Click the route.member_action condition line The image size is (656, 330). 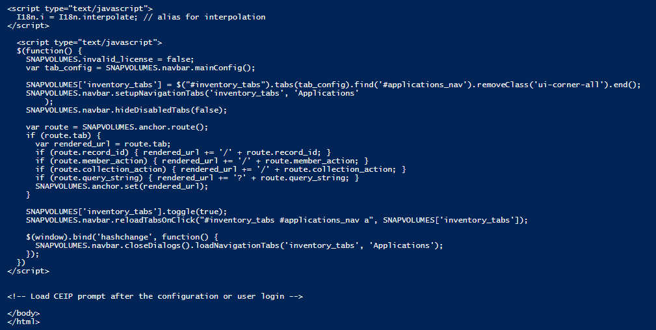tap(202, 160)
